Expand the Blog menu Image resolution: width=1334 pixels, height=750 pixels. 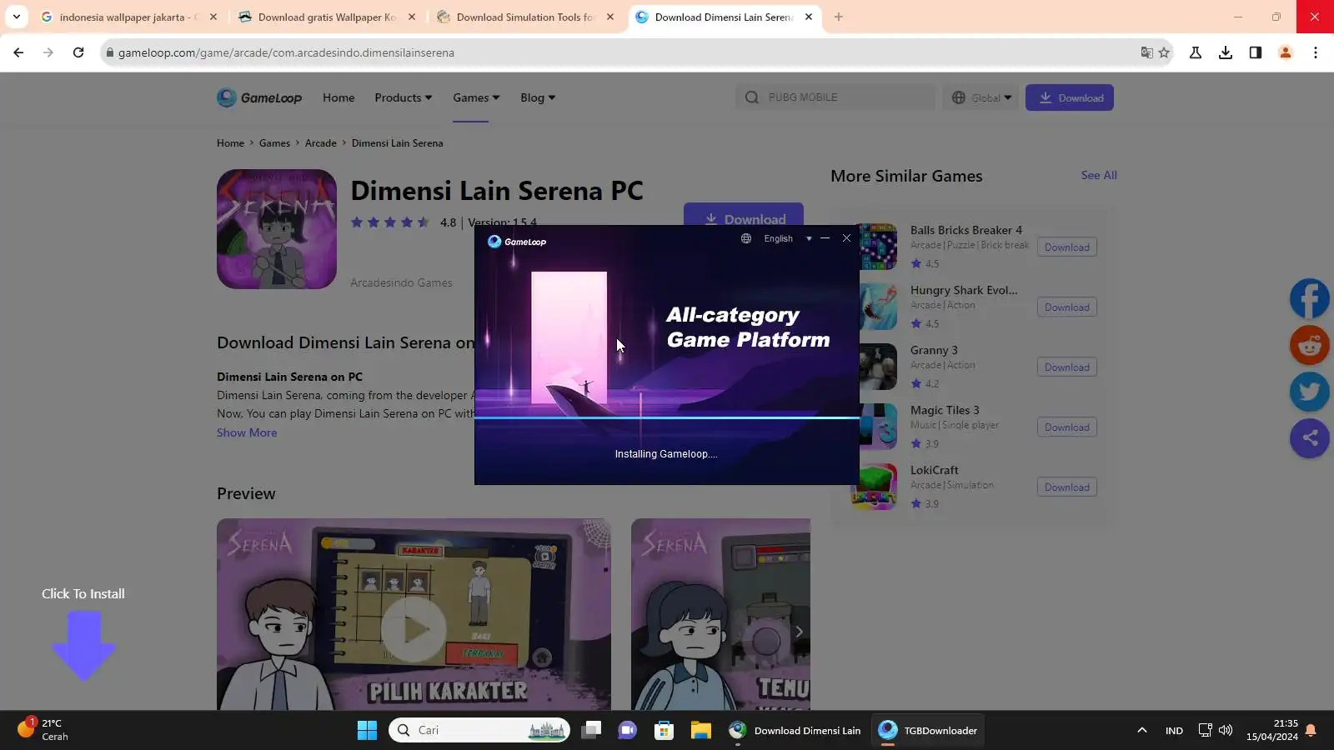[x=538, y=97]
